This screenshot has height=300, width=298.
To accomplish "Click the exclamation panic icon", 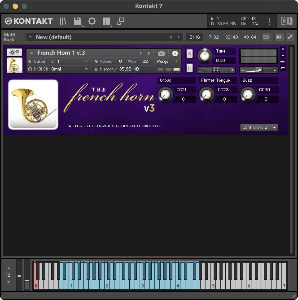I will tap(269, 21).
